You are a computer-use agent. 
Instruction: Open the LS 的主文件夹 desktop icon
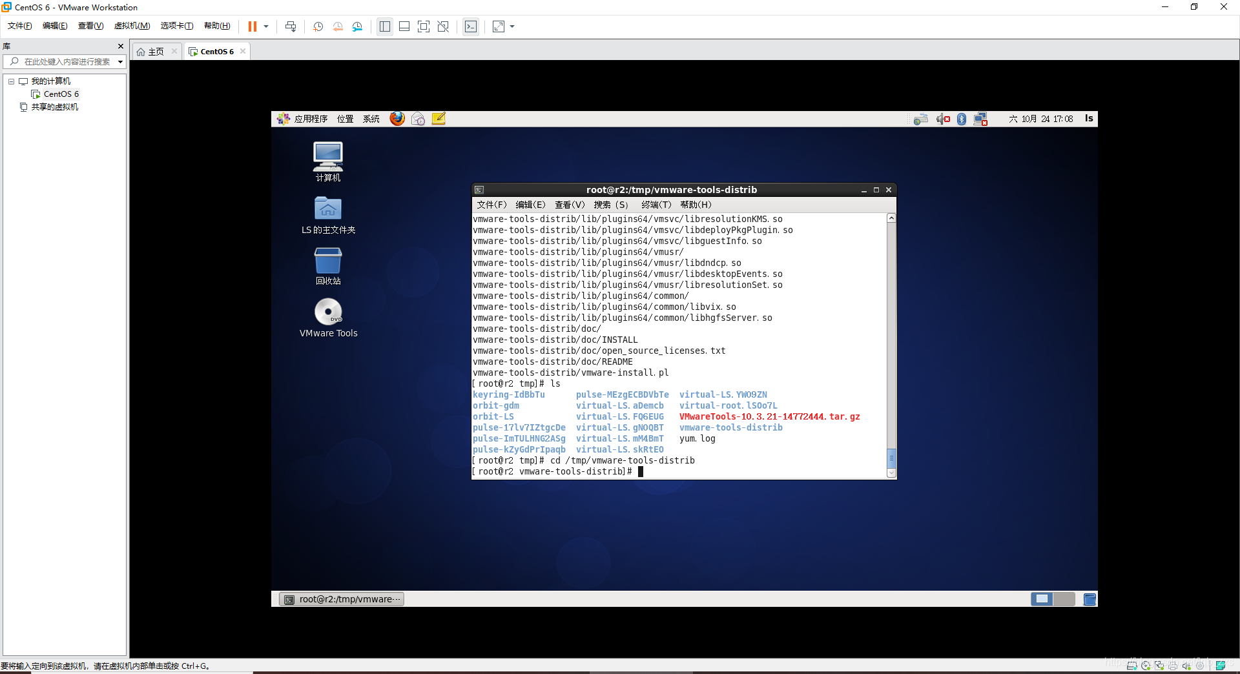click(328, 214)
